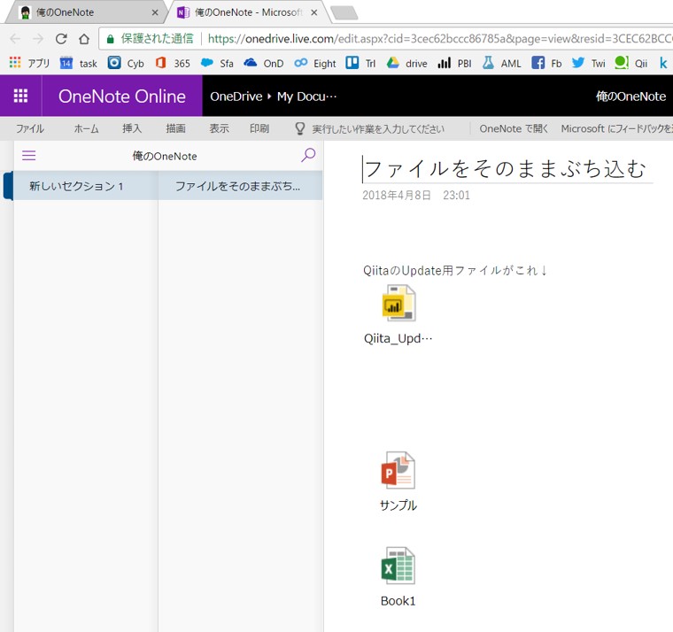
Task: Open the 365 Office bookmark
Action: (x=173, y=63)
